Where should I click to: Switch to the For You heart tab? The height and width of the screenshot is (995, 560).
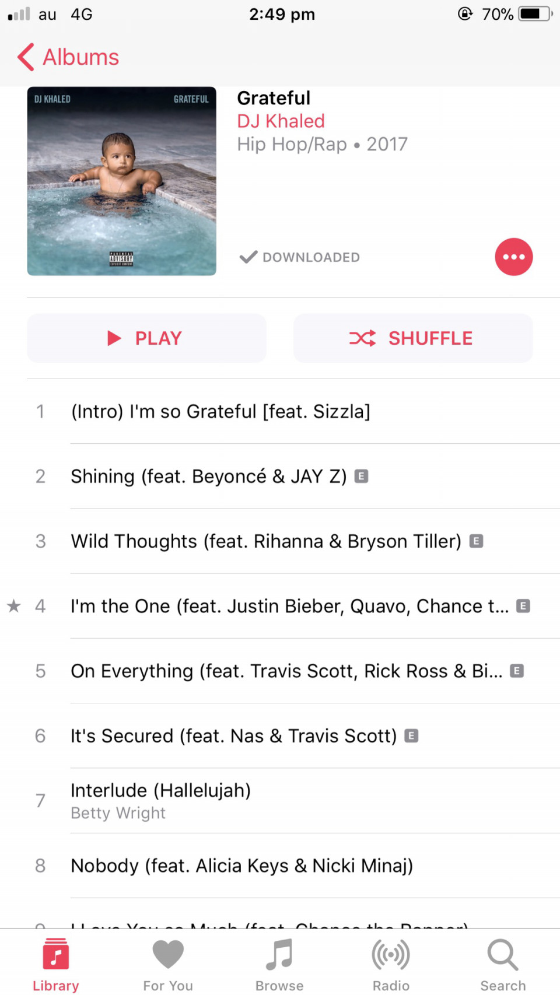[x=168, y=964]
